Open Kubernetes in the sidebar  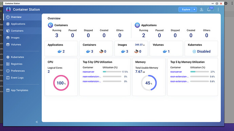point(22,57)
